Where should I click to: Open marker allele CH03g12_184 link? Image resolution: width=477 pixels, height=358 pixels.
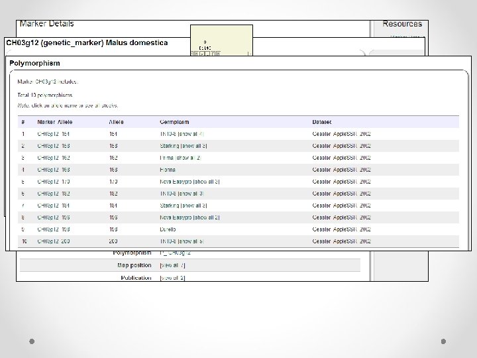(54, 206)
